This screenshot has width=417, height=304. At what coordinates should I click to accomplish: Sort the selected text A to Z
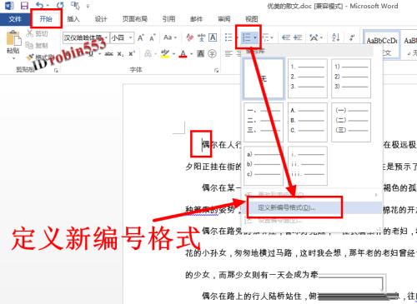click(x=336, y=37)
